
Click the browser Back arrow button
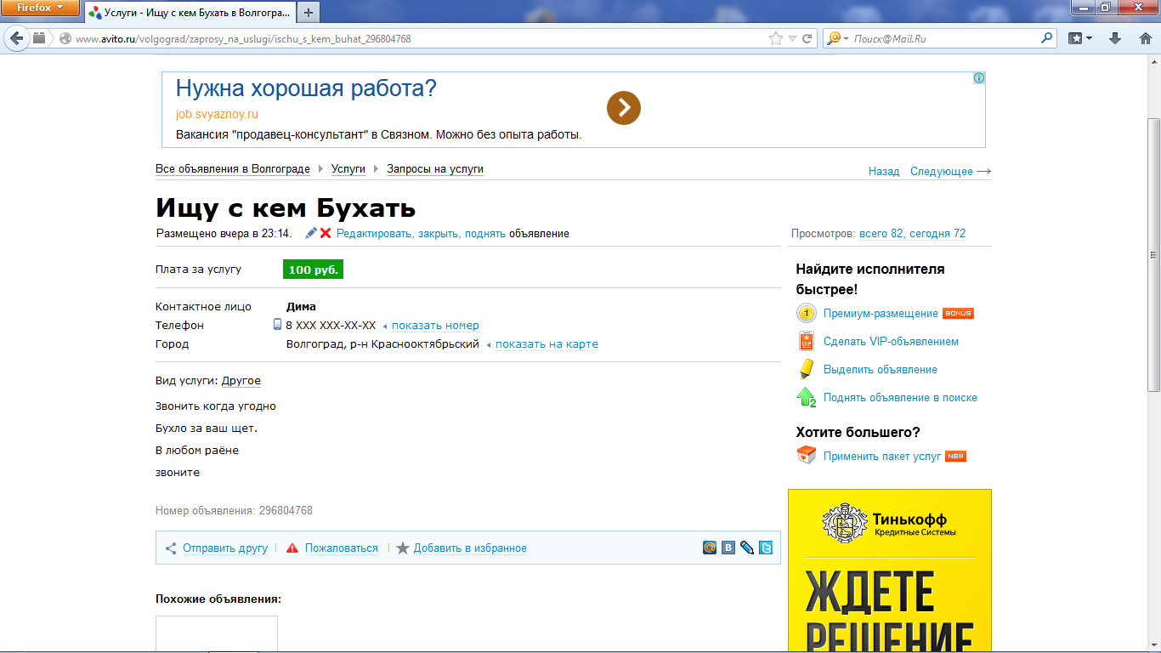(17, 38)
